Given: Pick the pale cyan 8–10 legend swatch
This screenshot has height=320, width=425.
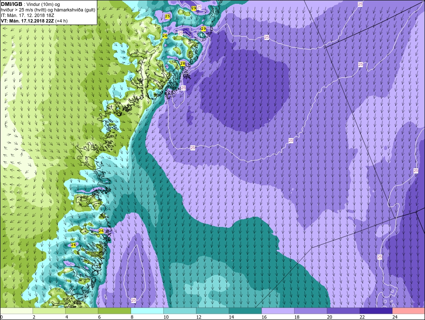Looking at the screenshot, I should (147, 311).
